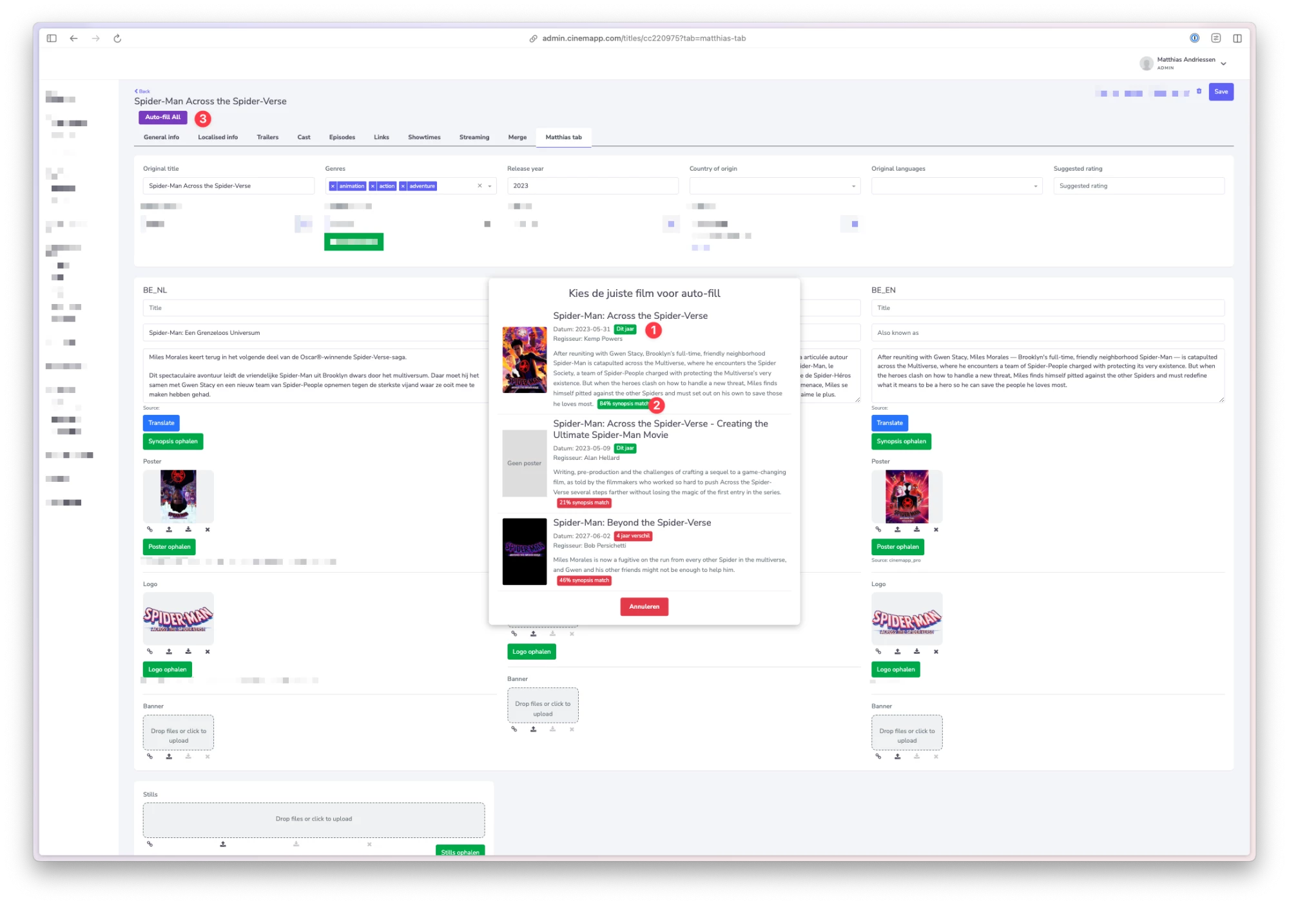Screen dimensions: 1289x905
Task: Toggle browser sidebar icon
Action: (52, 39)
